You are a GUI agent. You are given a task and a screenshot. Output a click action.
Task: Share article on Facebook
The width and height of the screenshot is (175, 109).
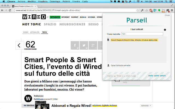(x=75, y=45)
